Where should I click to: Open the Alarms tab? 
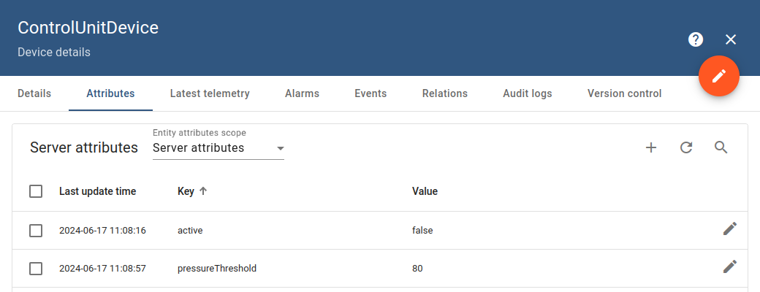302,93
